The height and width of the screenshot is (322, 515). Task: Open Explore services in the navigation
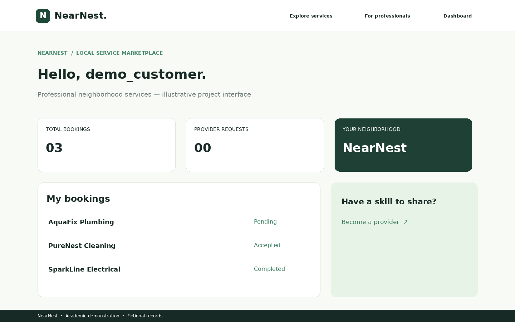(x=311, y=16)
